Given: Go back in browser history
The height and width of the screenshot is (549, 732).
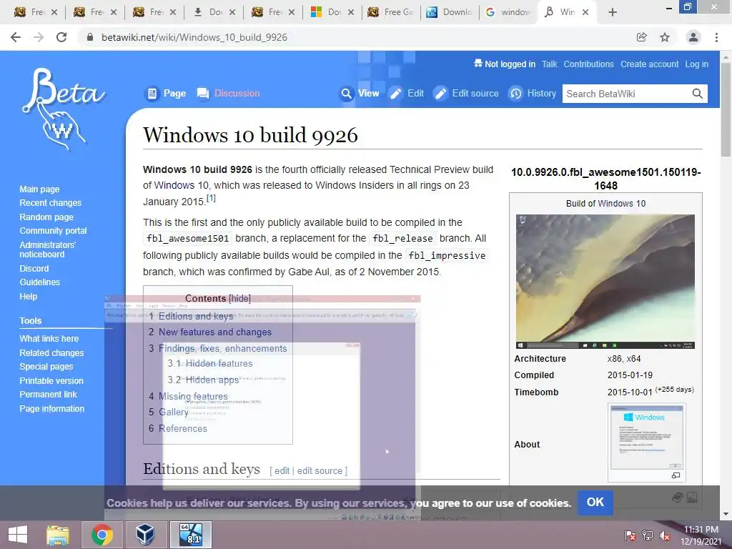Looking at the screenshot, I should coord(16,37).
